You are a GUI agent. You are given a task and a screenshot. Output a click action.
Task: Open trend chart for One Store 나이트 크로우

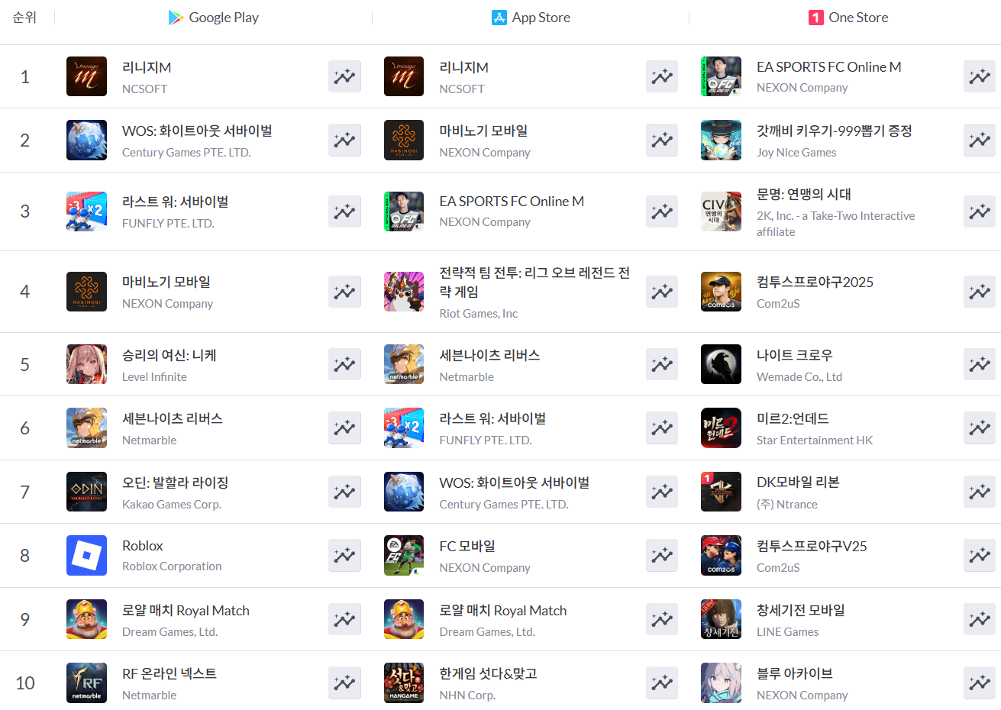pos(980,364)
